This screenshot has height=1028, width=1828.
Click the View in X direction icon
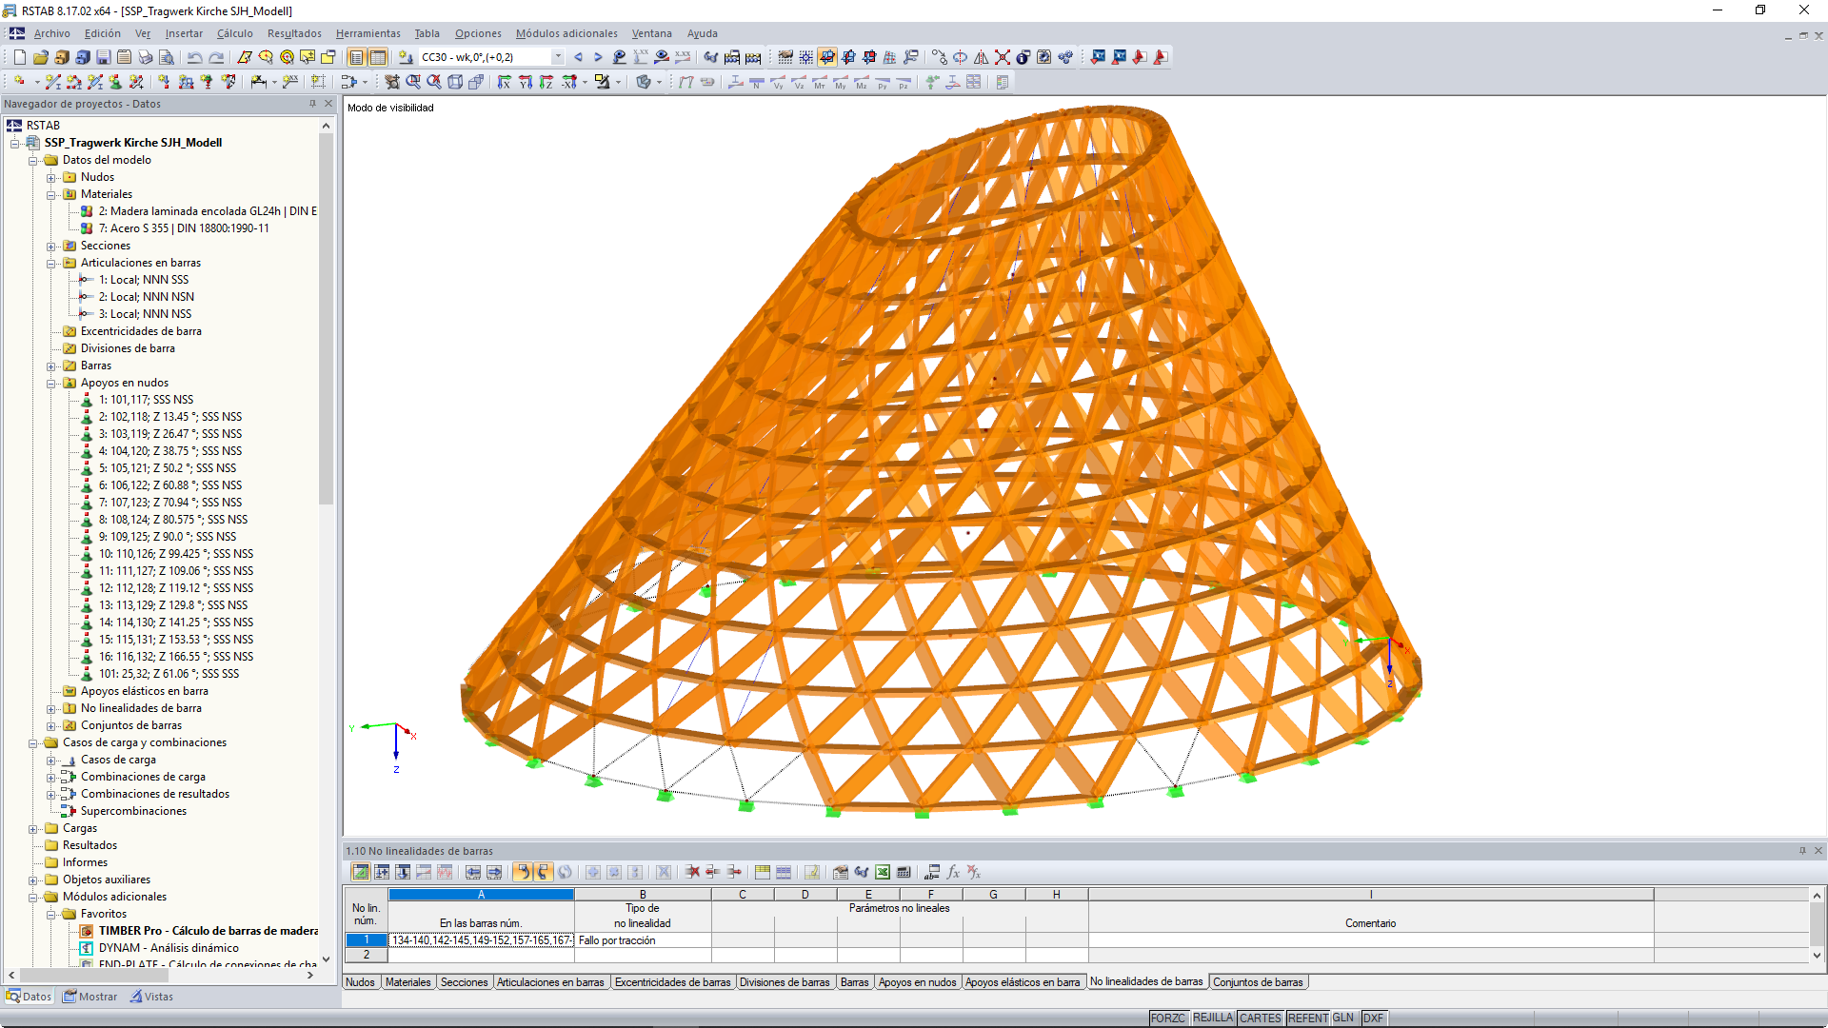pyautogui.click(x=504, y=82)
